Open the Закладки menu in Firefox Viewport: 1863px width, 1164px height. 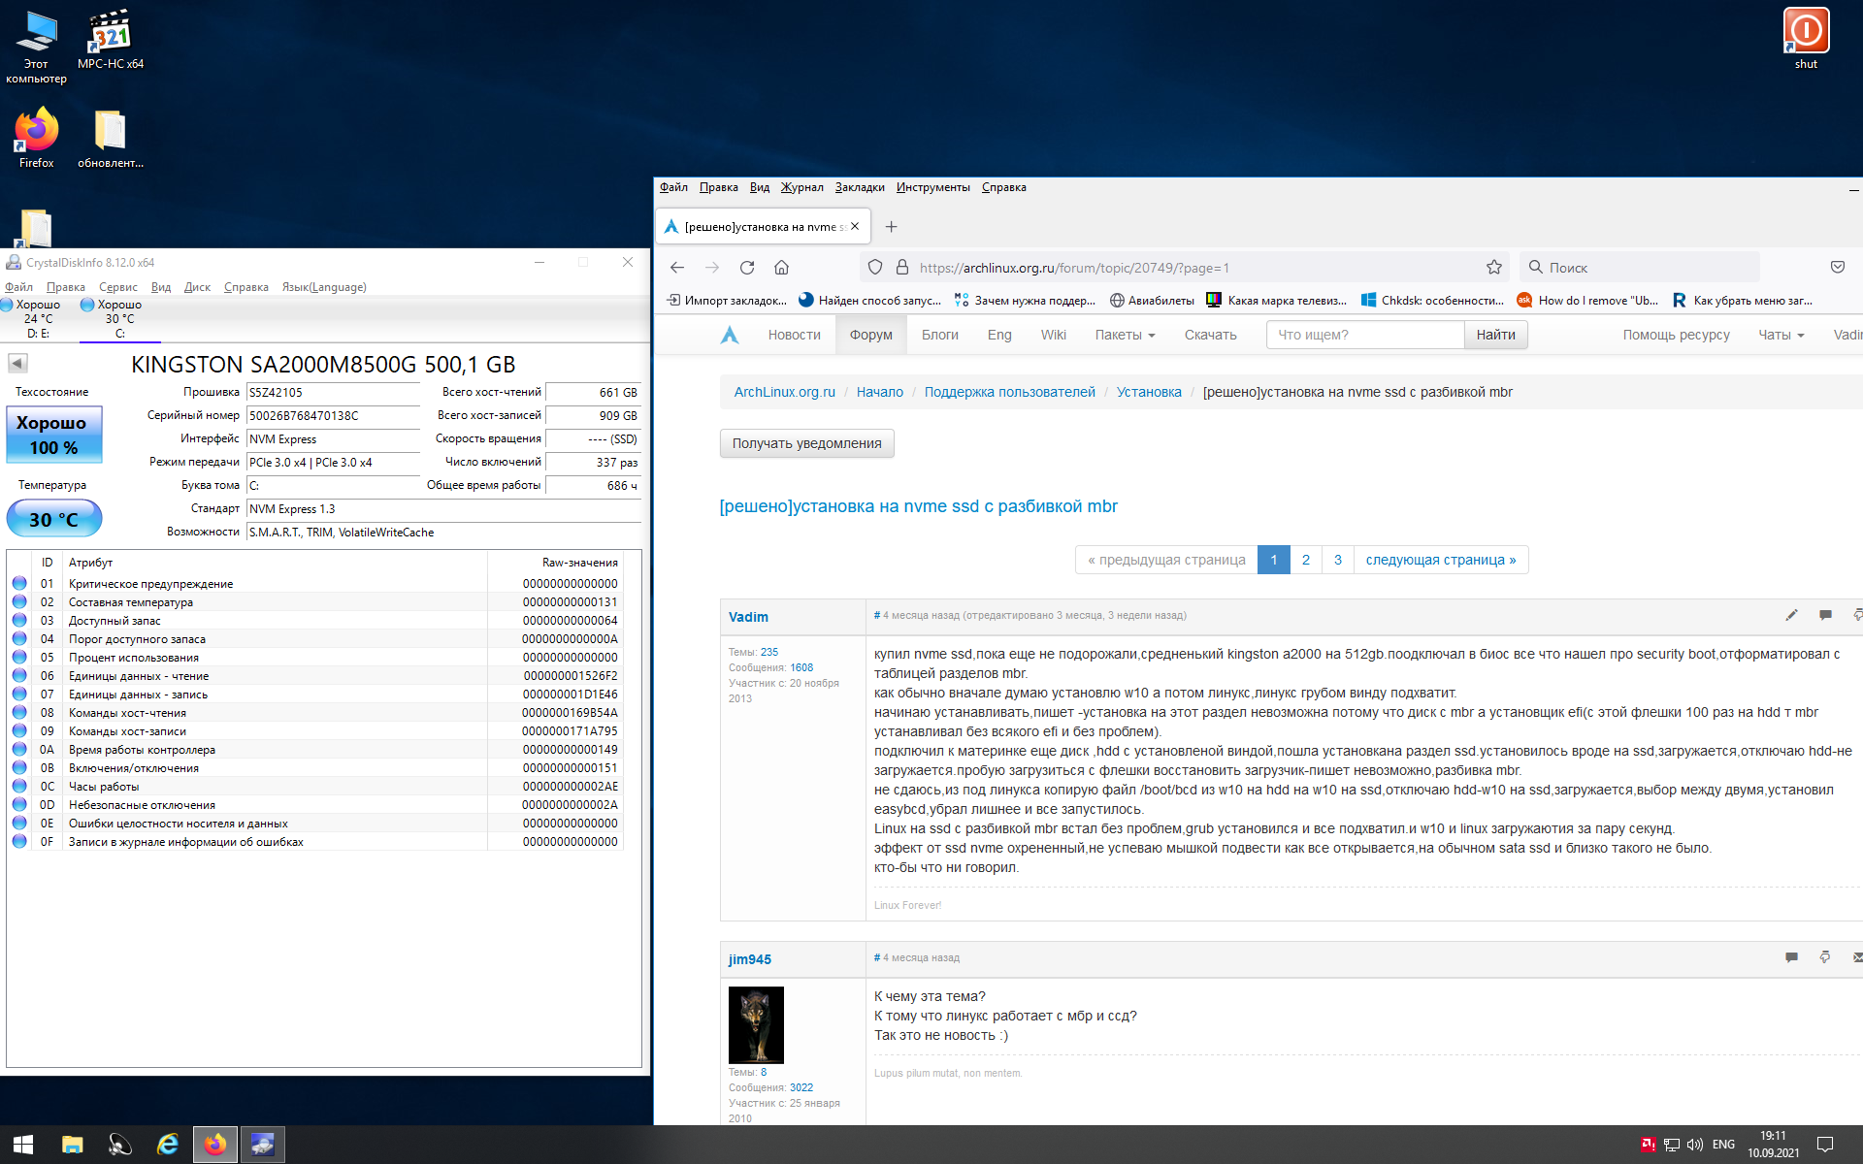(x=859, y=187)
